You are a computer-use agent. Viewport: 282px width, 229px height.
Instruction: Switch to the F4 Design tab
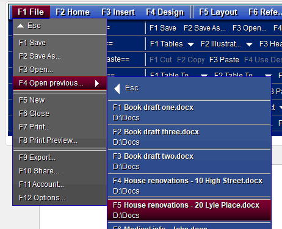(165, 12)
